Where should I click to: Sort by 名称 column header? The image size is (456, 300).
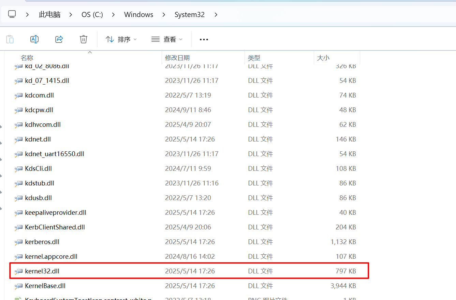[27, 58]
